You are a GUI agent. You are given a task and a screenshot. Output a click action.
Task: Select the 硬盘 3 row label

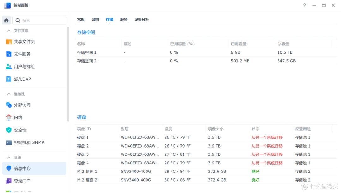(83, 154)
